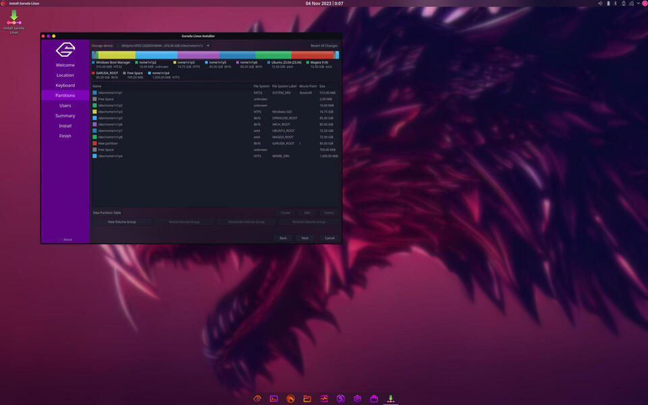Select the ARCH_ROOT partition row
Screen dimensions: 648x405
[x=215, y=124]
